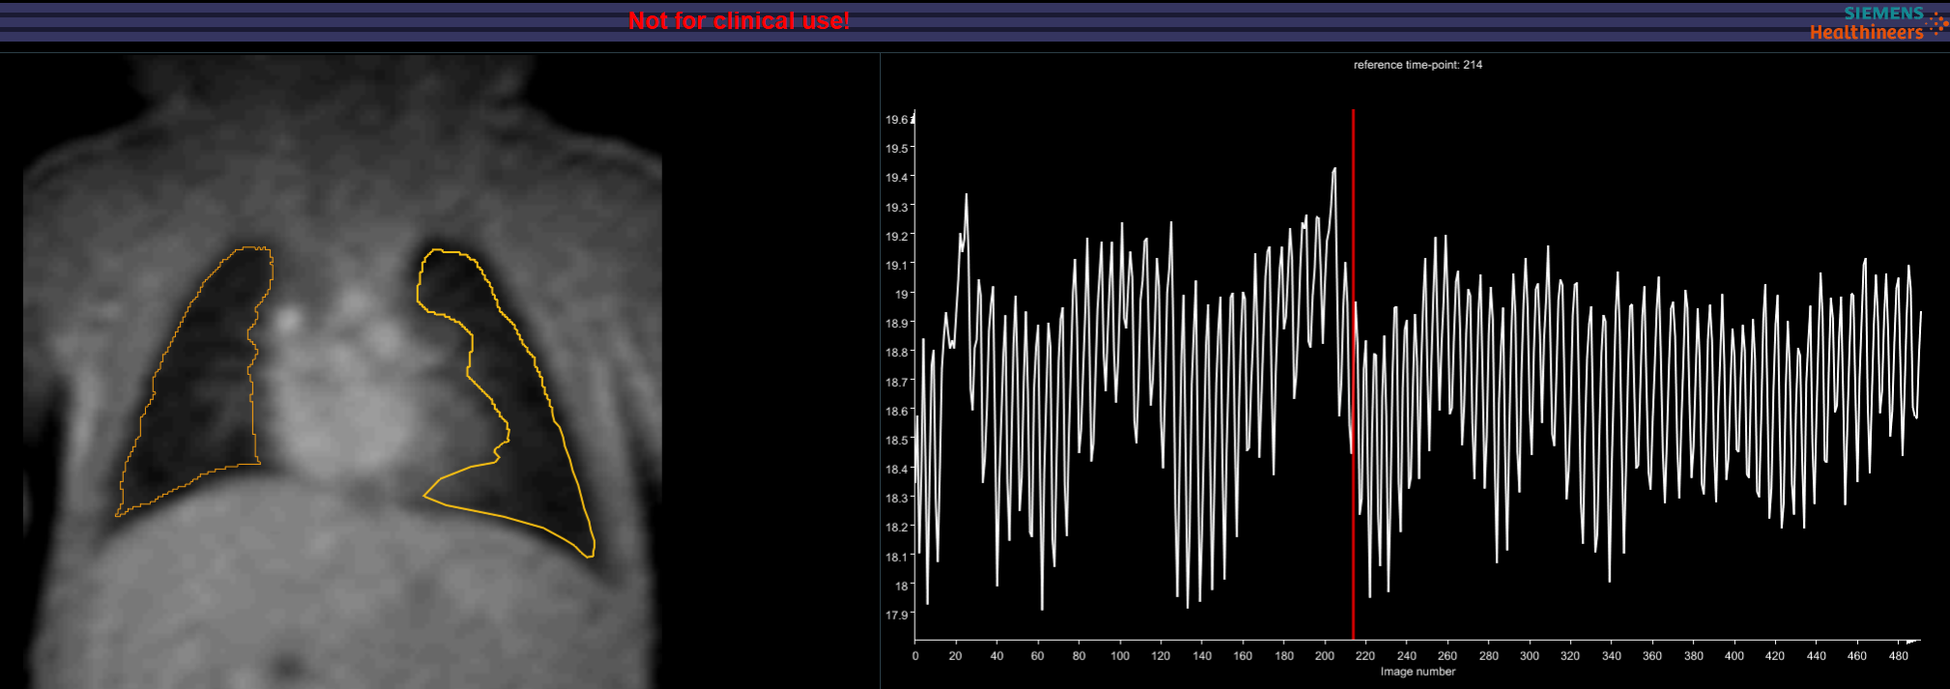
Task: Click the tallest curve peak left of red line
Action: [1335, 169]
